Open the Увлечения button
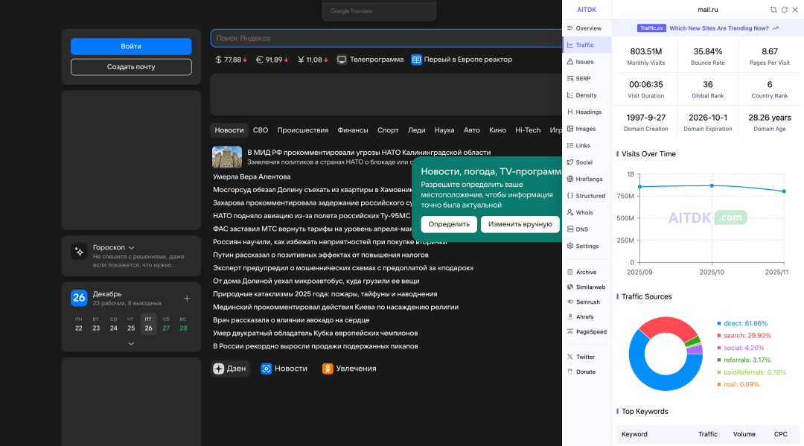The height and width of the screenshot is (446, 804). (x=349, y=369)
